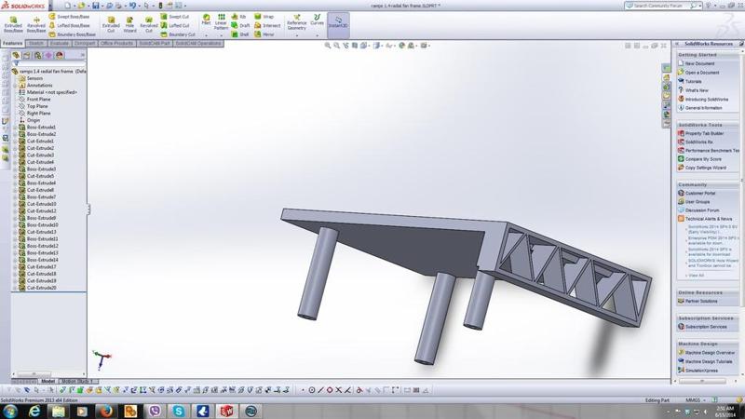Select Top Plane in the feature tree
Image resolution: width=745 pixels, height=419 pixels.
pos(34,106)
